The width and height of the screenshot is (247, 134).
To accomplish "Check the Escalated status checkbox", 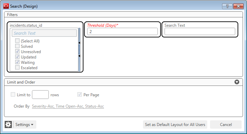I will (17, 68).
